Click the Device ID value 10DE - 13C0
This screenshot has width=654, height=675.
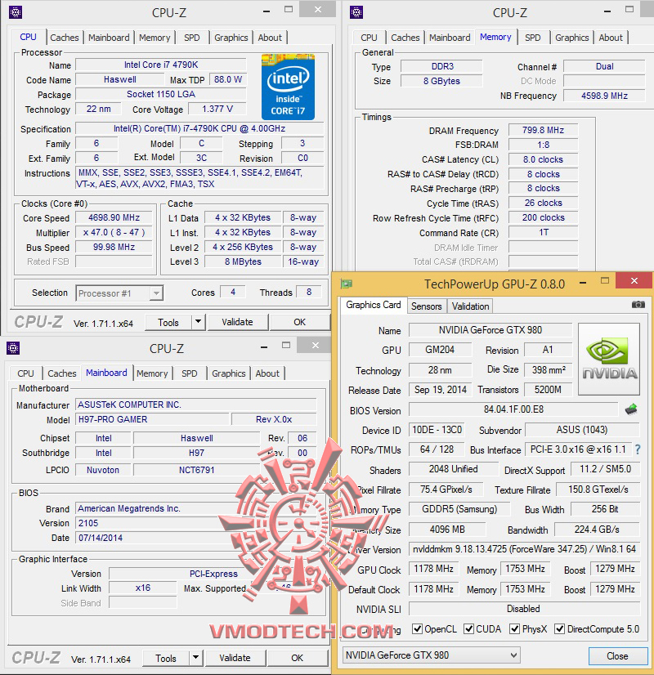click(437, 430)
